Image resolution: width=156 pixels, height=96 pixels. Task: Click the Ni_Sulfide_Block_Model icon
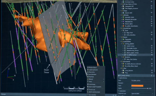[123, 66]
